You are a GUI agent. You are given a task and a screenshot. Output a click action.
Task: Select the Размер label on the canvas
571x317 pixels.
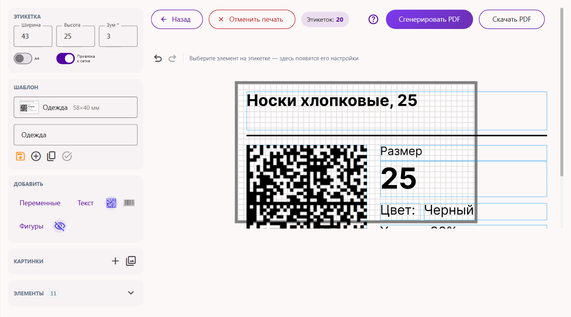coord(401,151)
